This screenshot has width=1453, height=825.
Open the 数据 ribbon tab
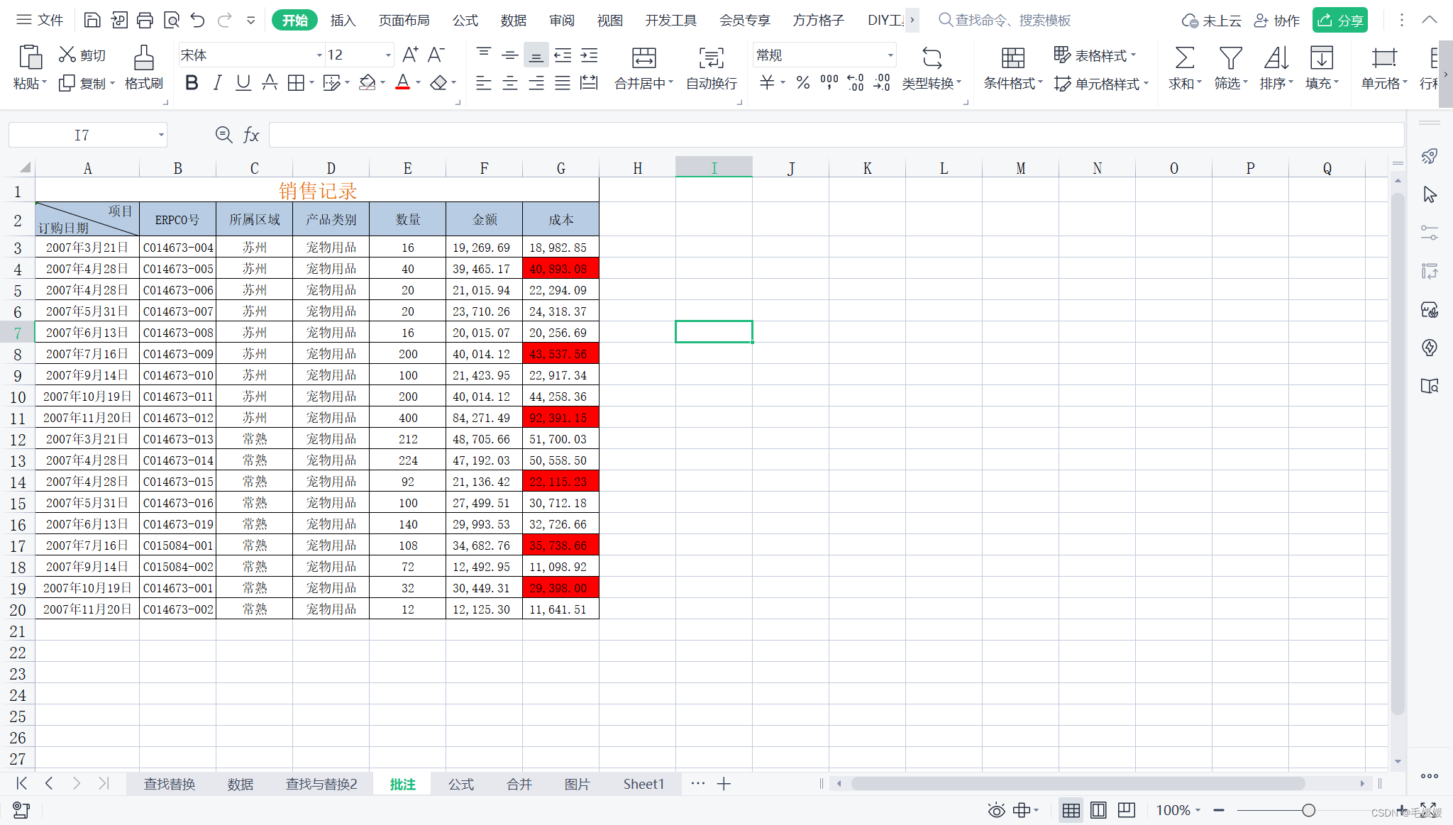click(513, 20)
